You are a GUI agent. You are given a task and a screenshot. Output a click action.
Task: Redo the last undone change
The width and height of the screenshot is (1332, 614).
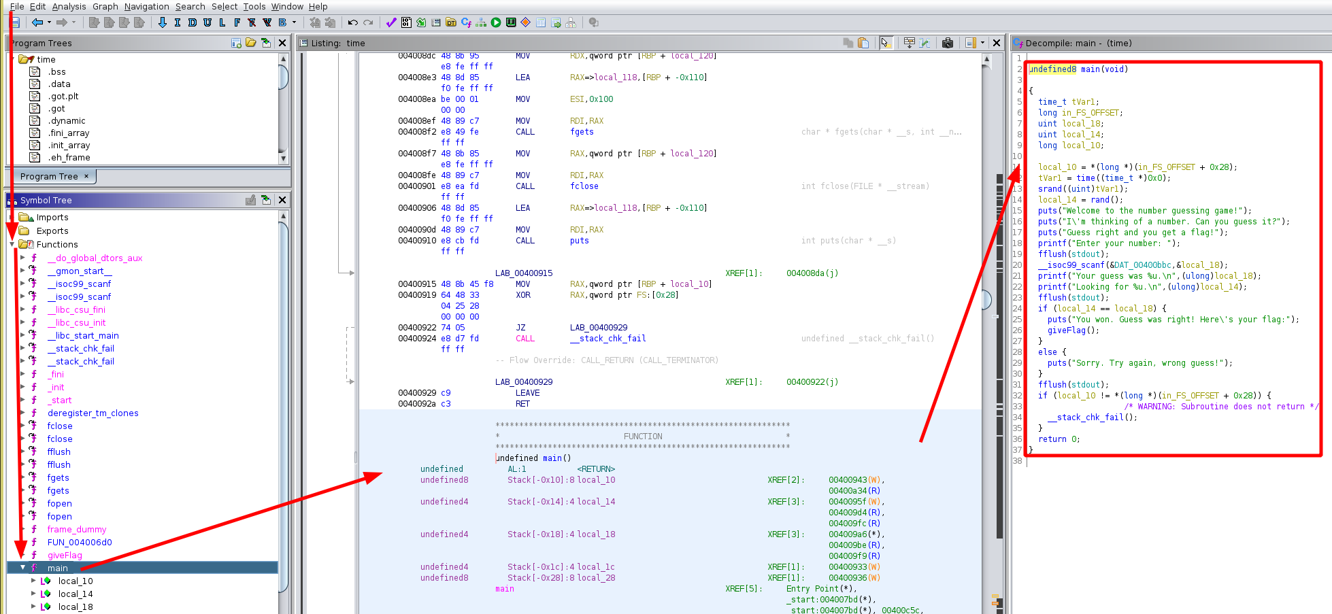[368, 22]
